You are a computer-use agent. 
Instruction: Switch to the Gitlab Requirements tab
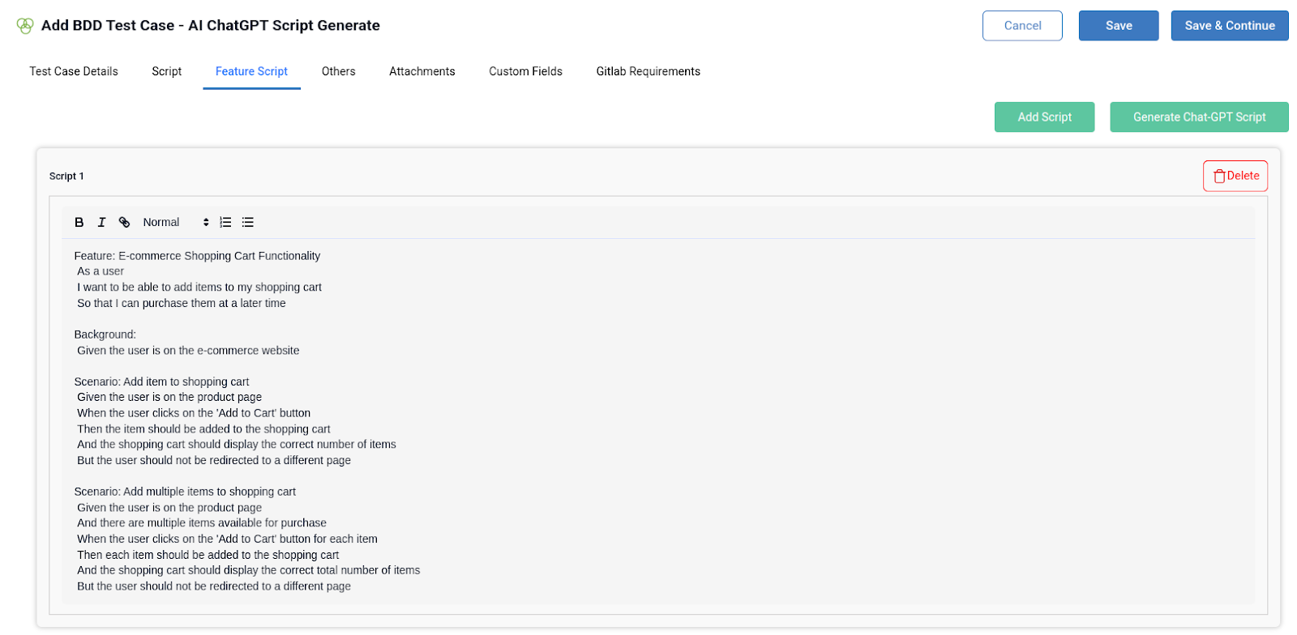(648, 71)
